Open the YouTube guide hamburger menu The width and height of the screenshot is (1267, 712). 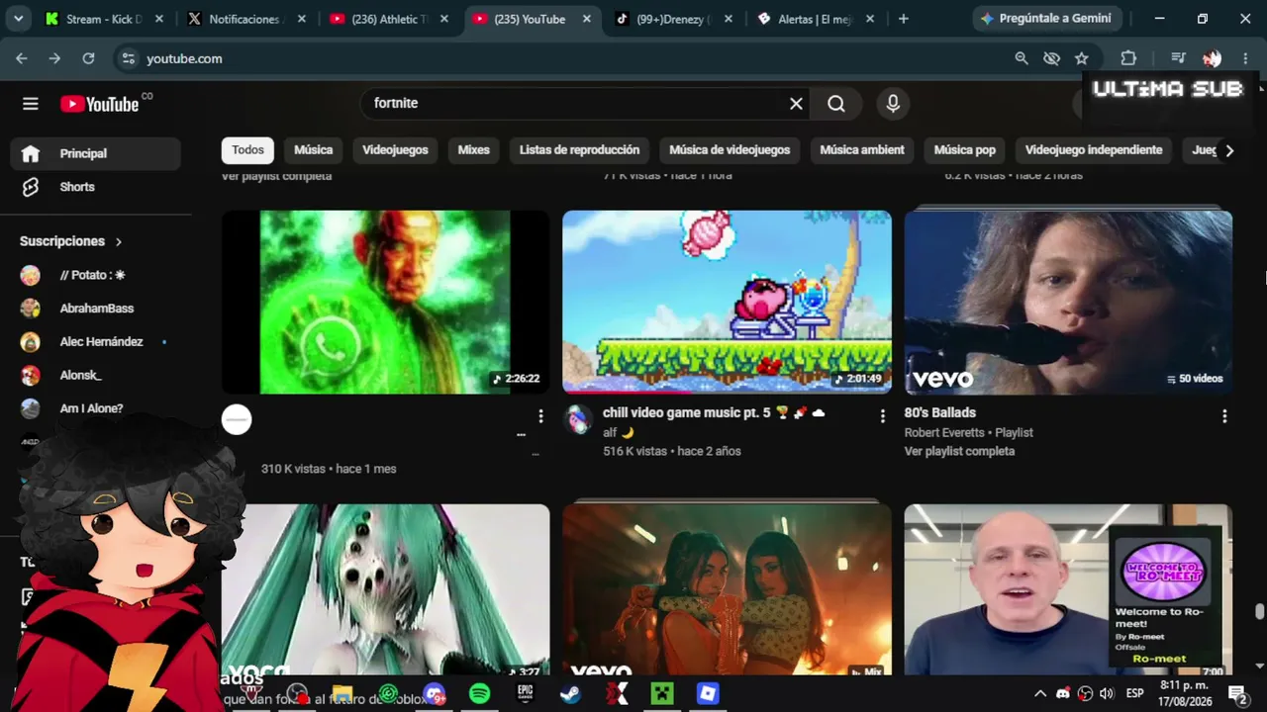[x=31, y=104]
